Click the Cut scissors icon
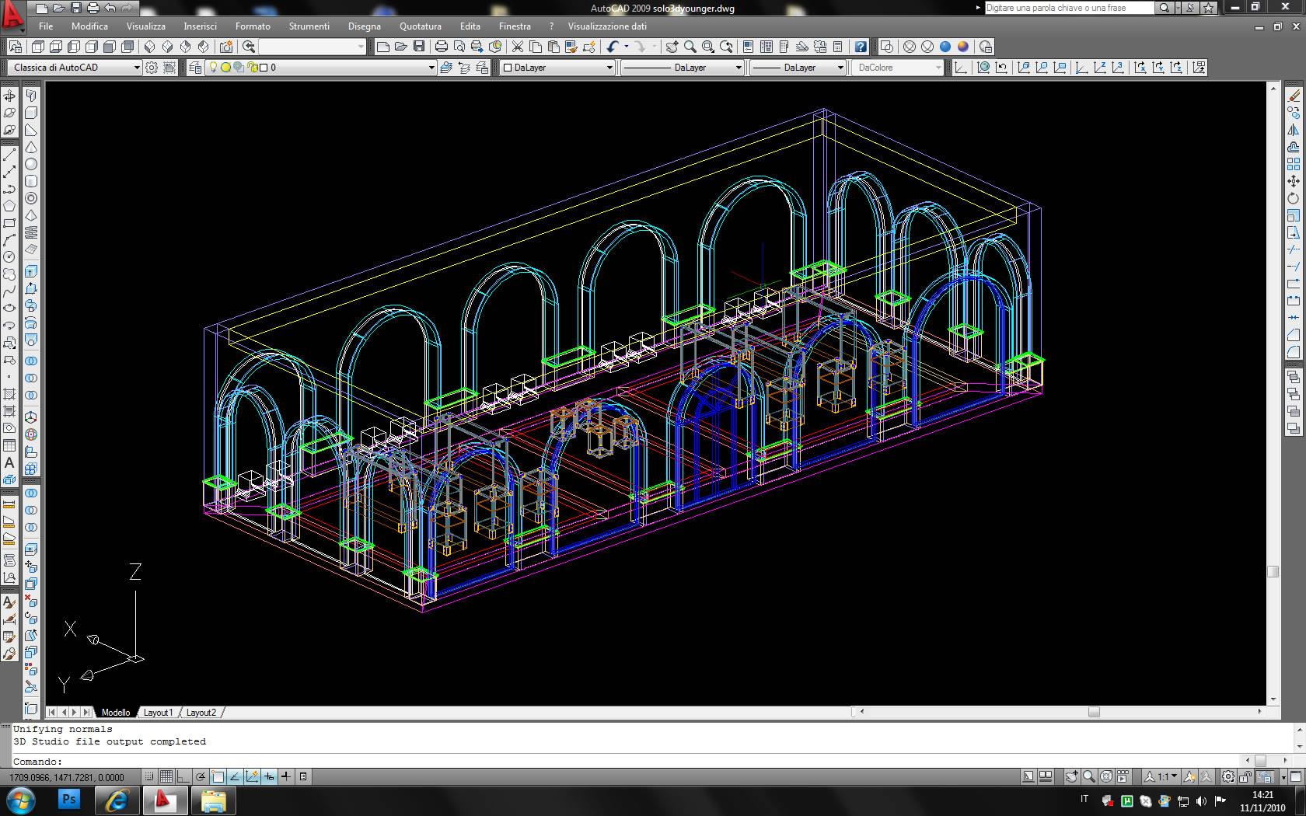The image size is (1306, 816). pyautogui.click(x=517, y=47)
